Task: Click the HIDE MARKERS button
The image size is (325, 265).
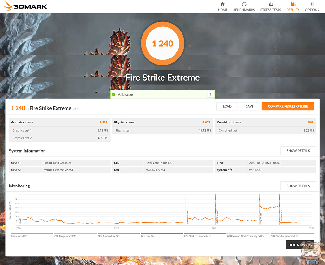Action: pyautogui.click(x=300, y=245)
